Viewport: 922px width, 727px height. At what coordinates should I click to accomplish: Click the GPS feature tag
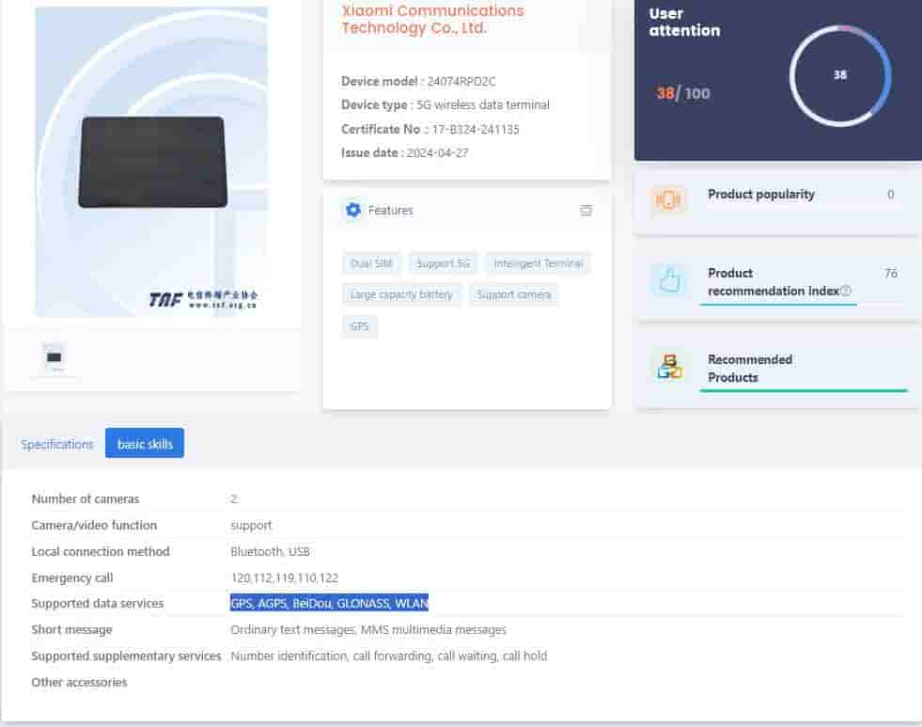point(359,326)
